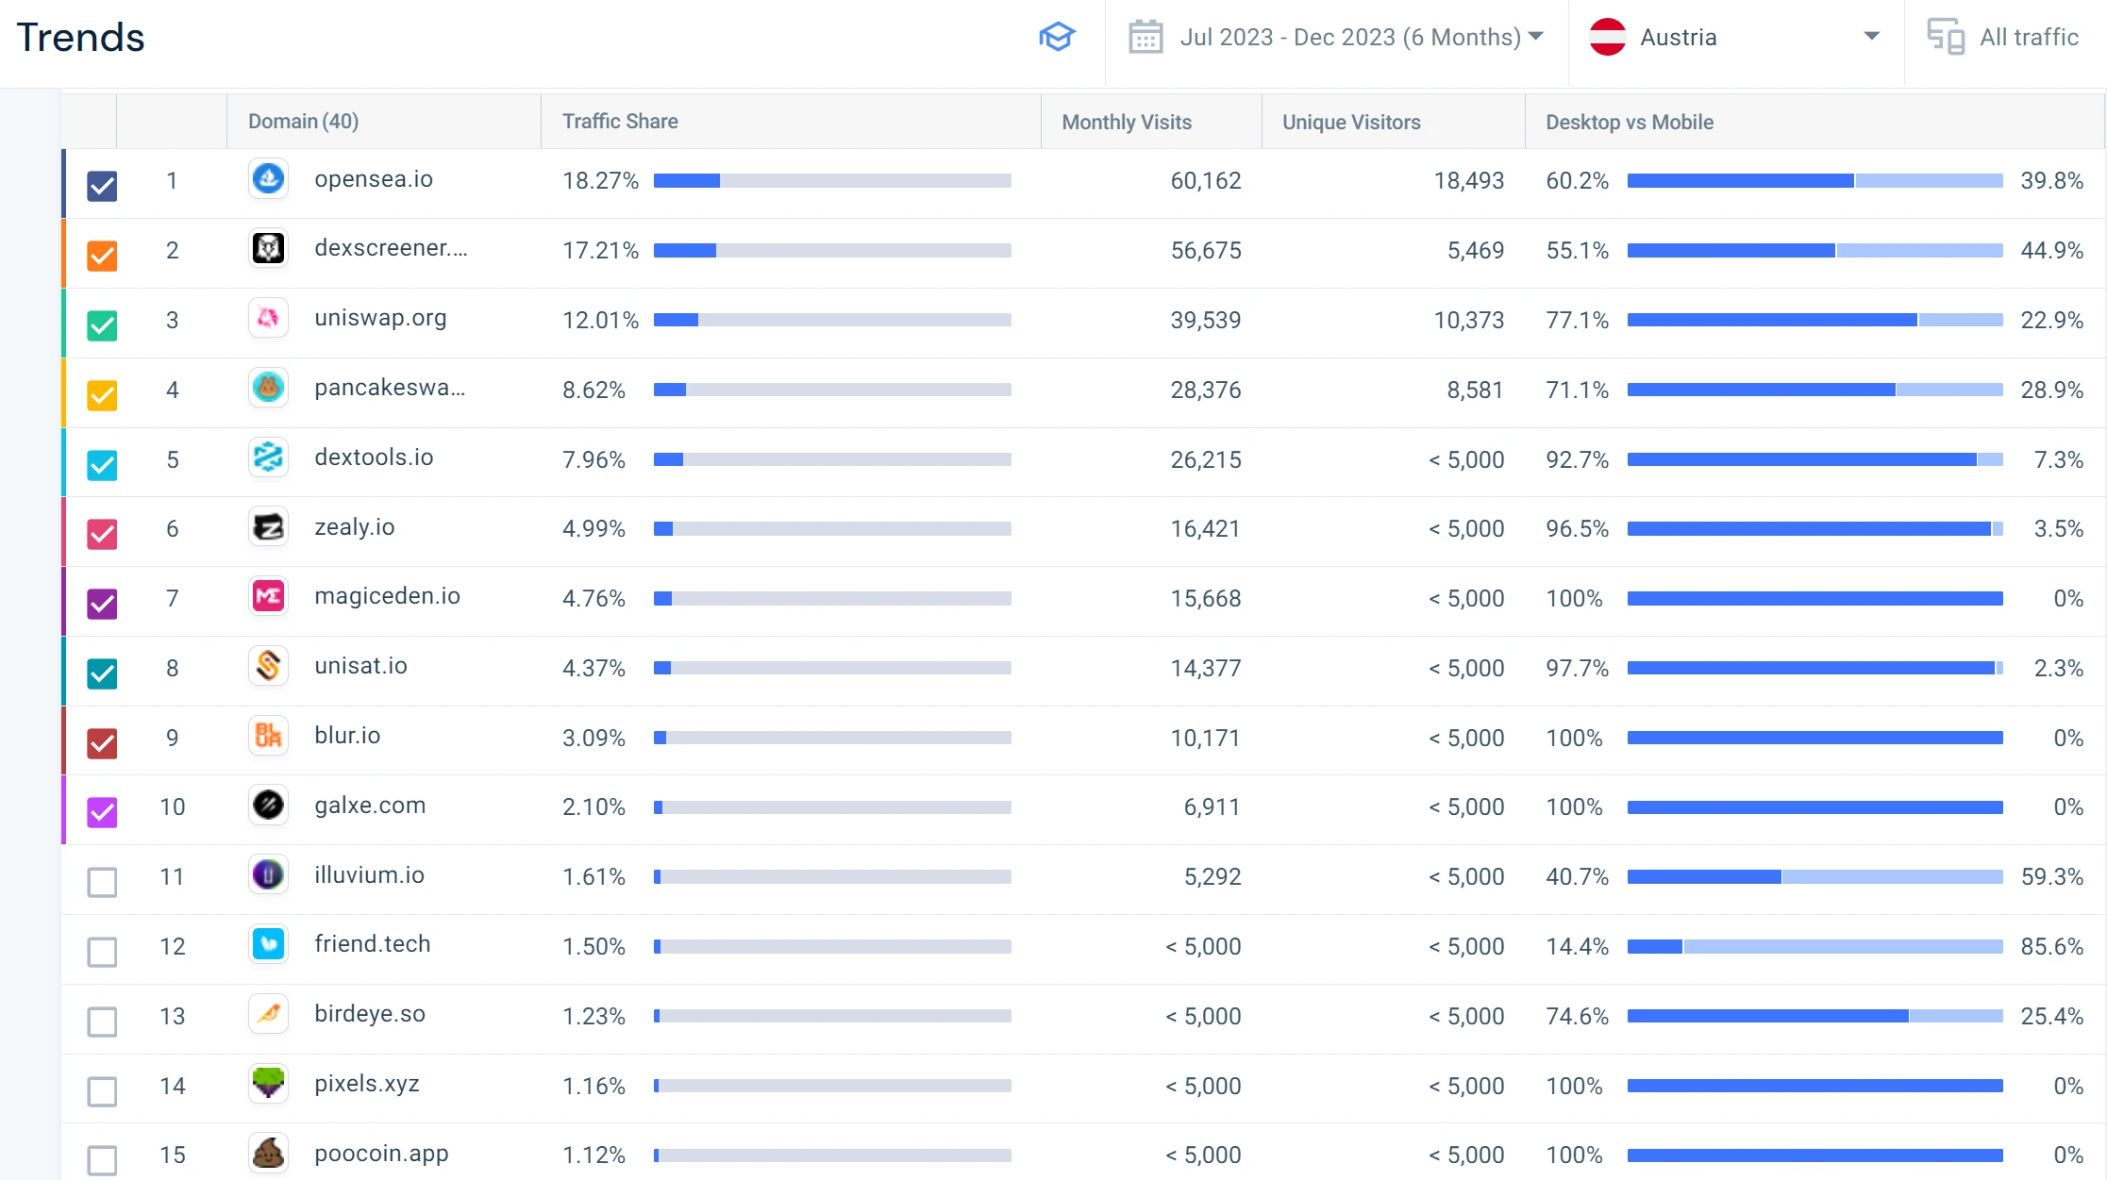The image size is (2107, 1180).
Task: Uncheck the opensea.io row checkbox
Action: coord(102,186)
